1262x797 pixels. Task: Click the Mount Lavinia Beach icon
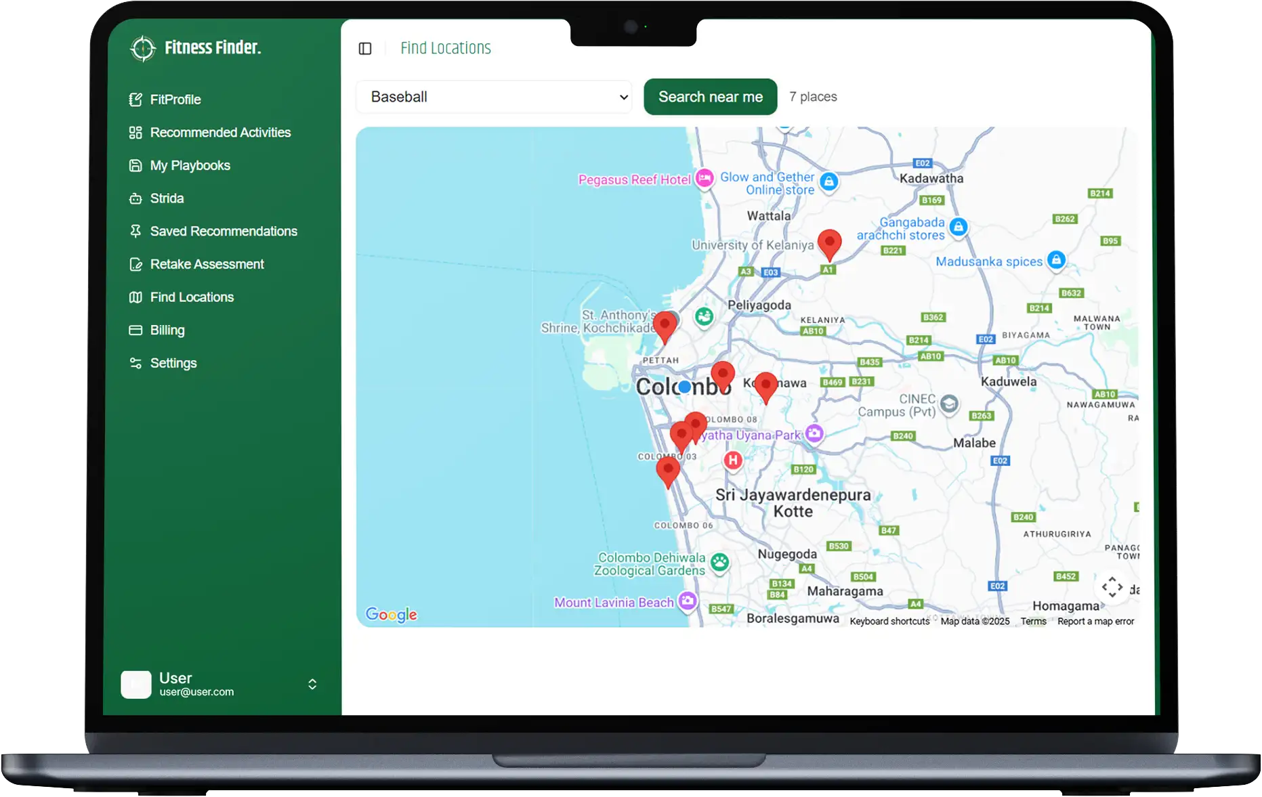688,601
